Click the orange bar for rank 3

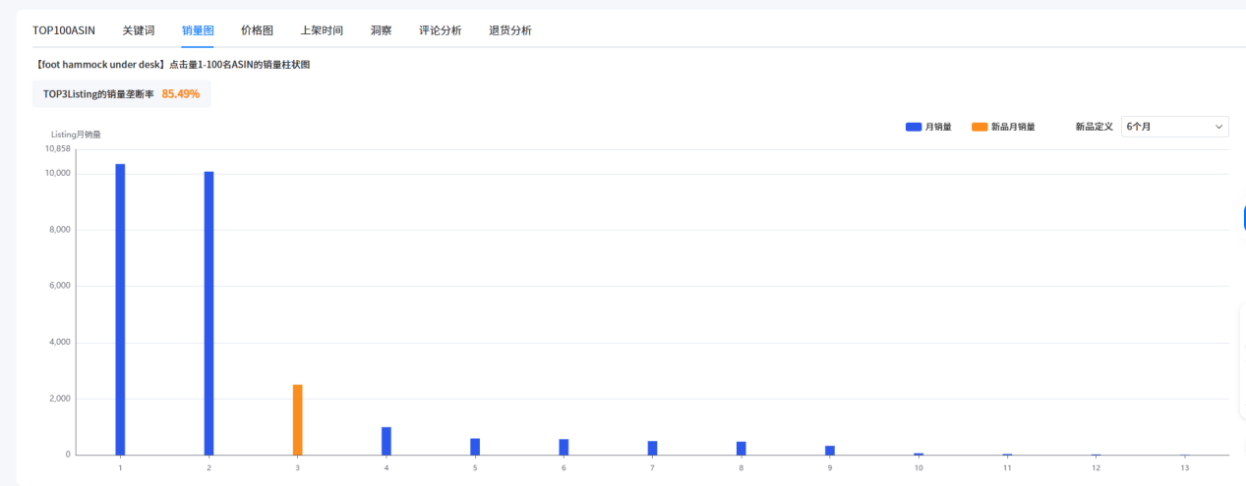click(x=297, y=419)
